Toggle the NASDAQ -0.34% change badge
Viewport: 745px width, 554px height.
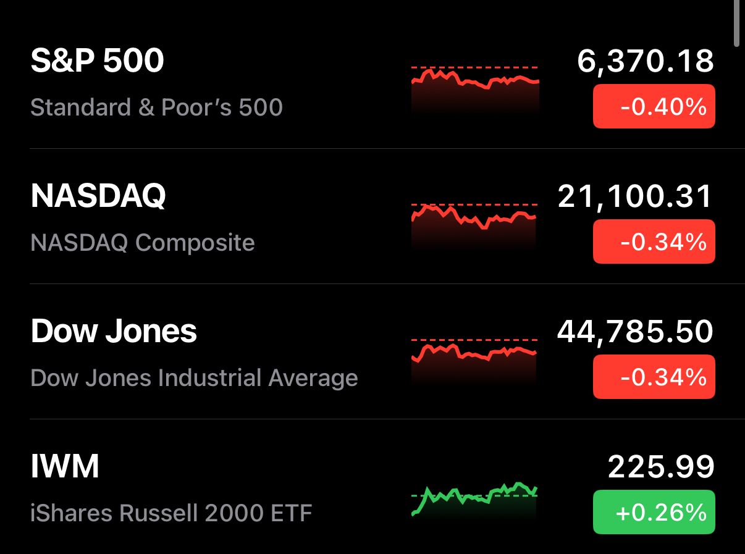(x=654, y=241)
